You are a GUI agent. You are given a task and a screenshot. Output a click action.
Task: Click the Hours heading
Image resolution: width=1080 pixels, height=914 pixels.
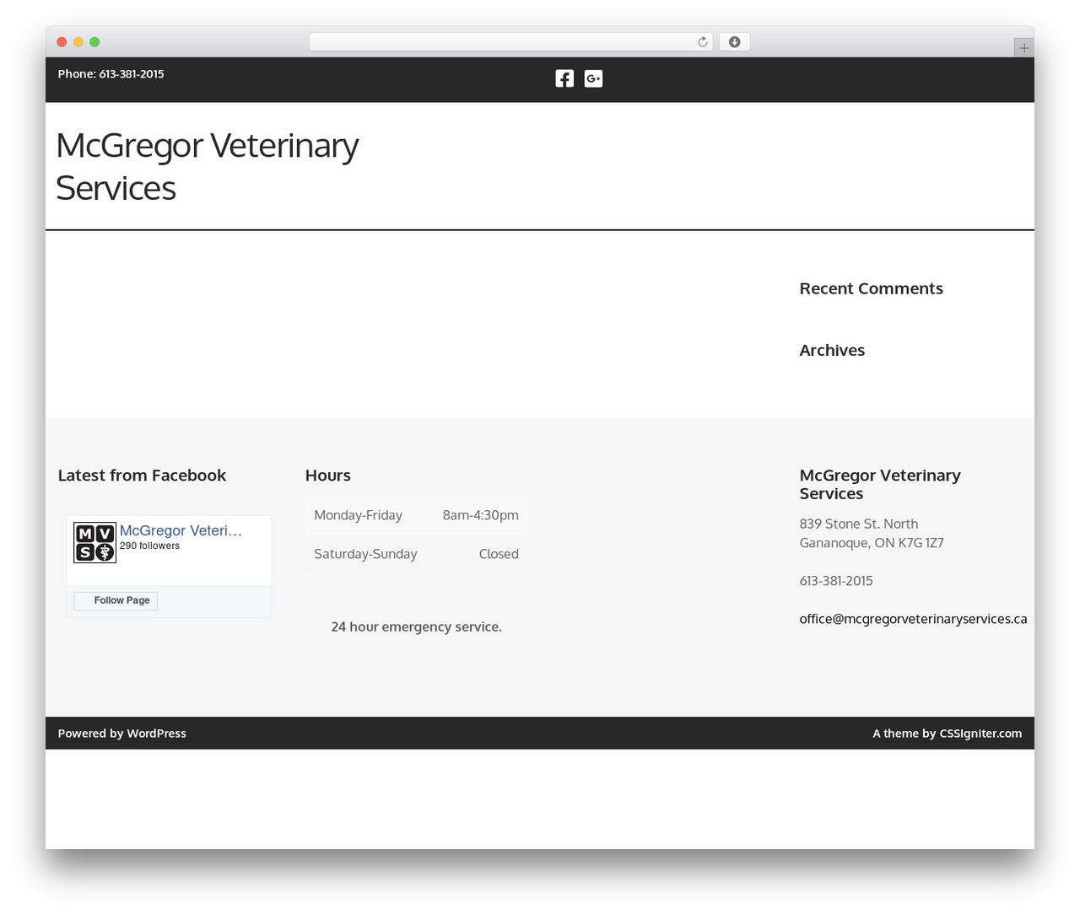coord(328,476)
